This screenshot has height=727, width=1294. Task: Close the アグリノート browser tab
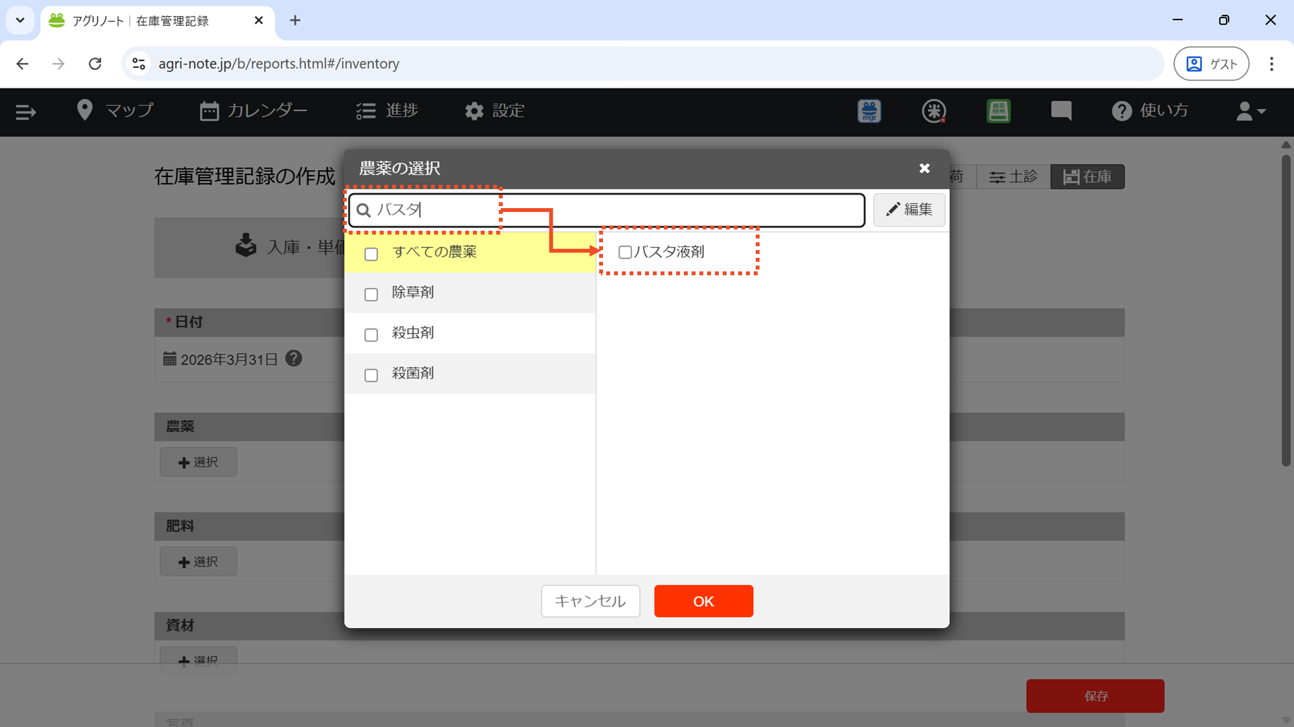pyautogui.click(x=259, y=21)
